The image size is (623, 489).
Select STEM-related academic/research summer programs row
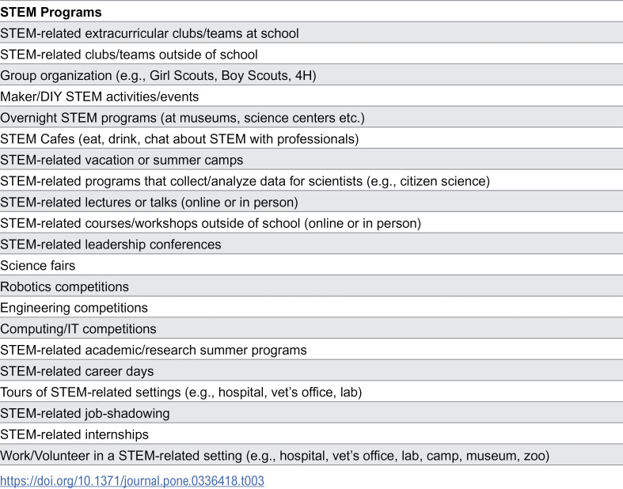[x=312, y=350]
